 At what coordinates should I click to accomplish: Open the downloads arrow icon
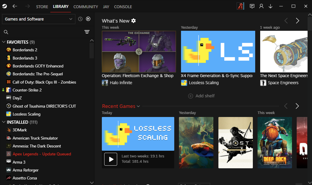270,6
